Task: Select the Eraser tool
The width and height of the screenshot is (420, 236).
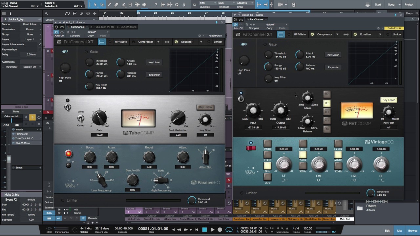Action: point(116,5)
